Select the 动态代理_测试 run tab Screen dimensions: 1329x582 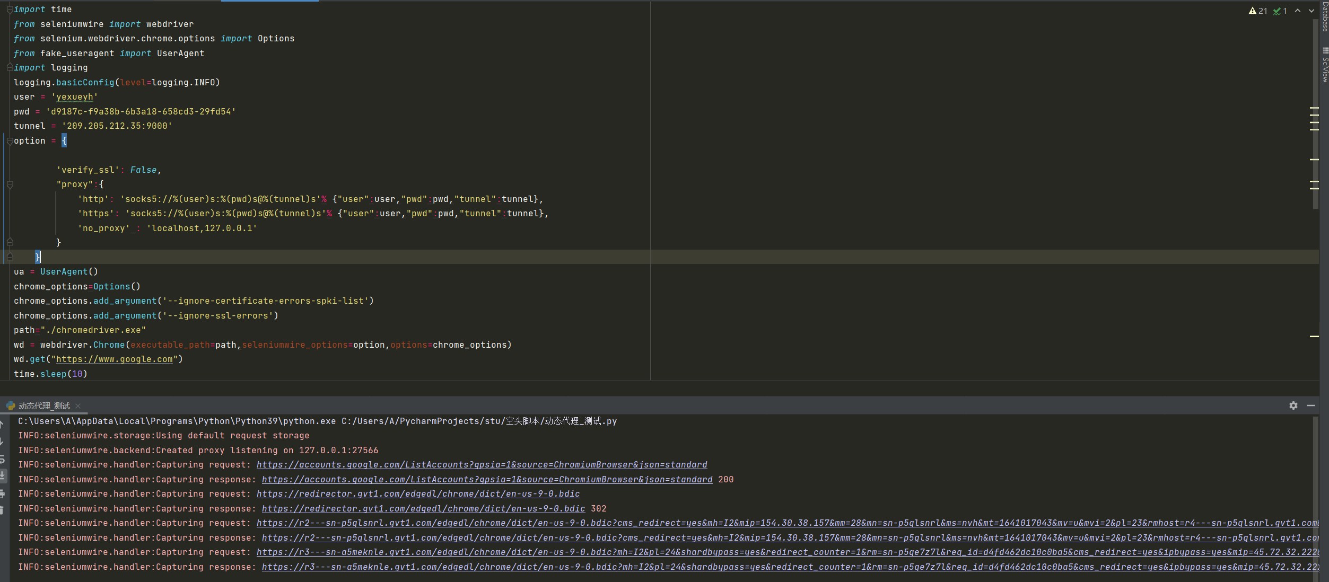click(44, 406)
